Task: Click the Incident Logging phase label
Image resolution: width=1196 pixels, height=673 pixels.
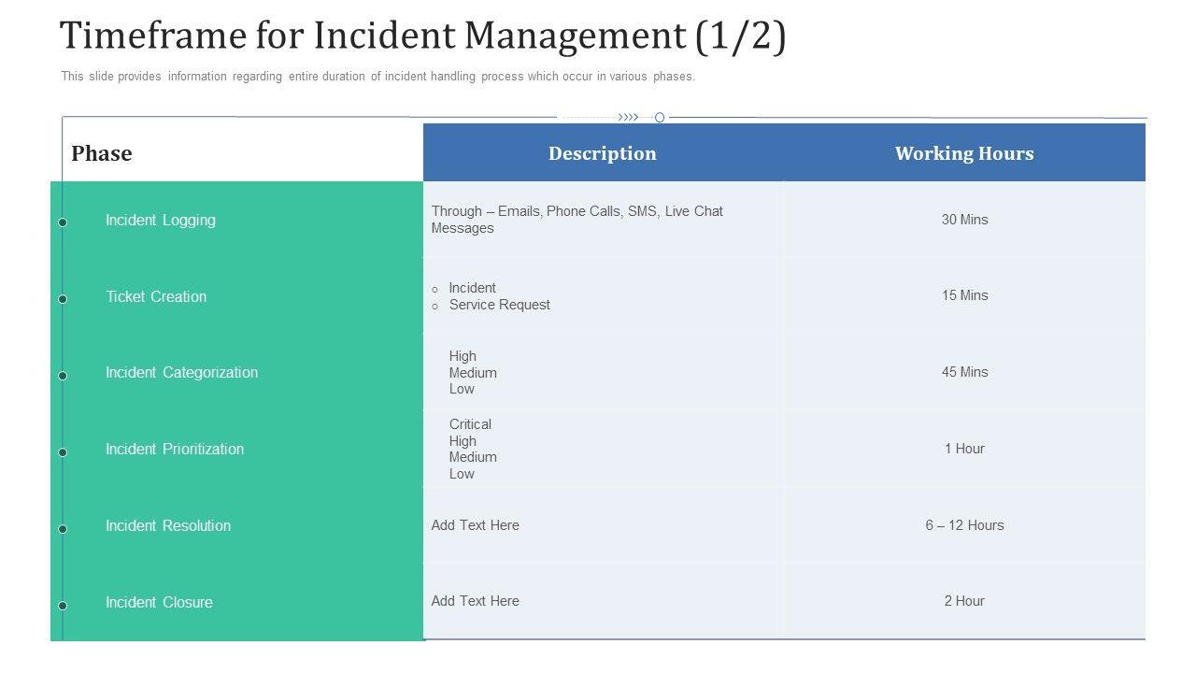Action: click(x=161, y=221)
